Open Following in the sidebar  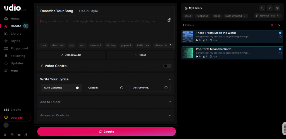pyautogui.click(x=15, y=56)
